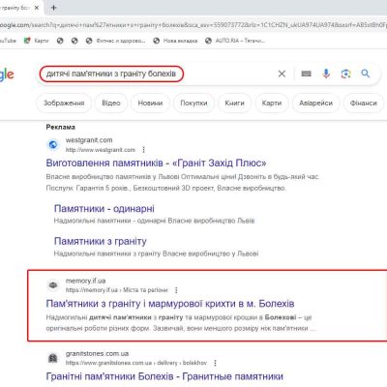Image resolution: width=387 pixels, height=387 pixels.
Task: Open Виготовлення памятників Граніт Захід Плюс link
Action: click(x=156, y=163)
